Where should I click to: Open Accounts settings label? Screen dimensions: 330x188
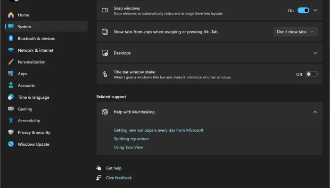[26, 86]
